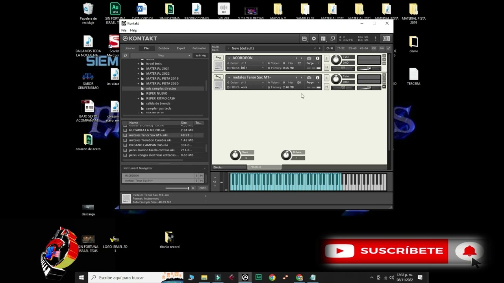Open wrench edit mode for metales Tenor Sax

[x=218, y=77]
